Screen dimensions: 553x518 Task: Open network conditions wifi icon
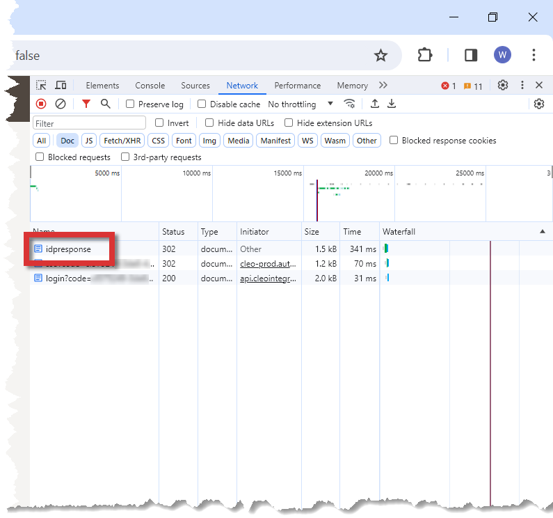[x=349, y=104]
